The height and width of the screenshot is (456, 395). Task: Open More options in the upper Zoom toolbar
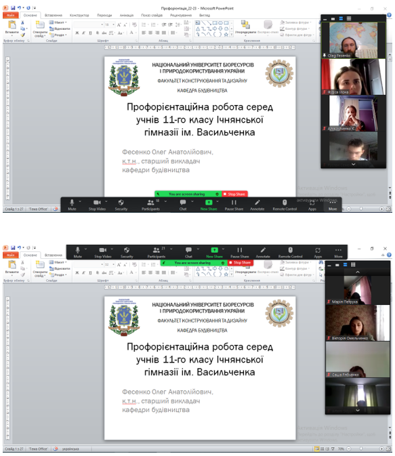(x=333, y=205)
